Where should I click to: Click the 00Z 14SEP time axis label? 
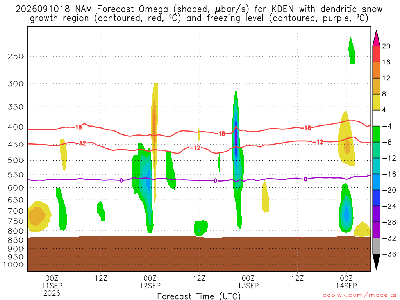tap(346, 282)
